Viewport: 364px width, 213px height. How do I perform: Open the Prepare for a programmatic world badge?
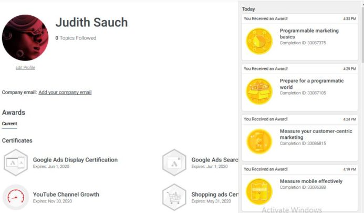coord(259,91)
